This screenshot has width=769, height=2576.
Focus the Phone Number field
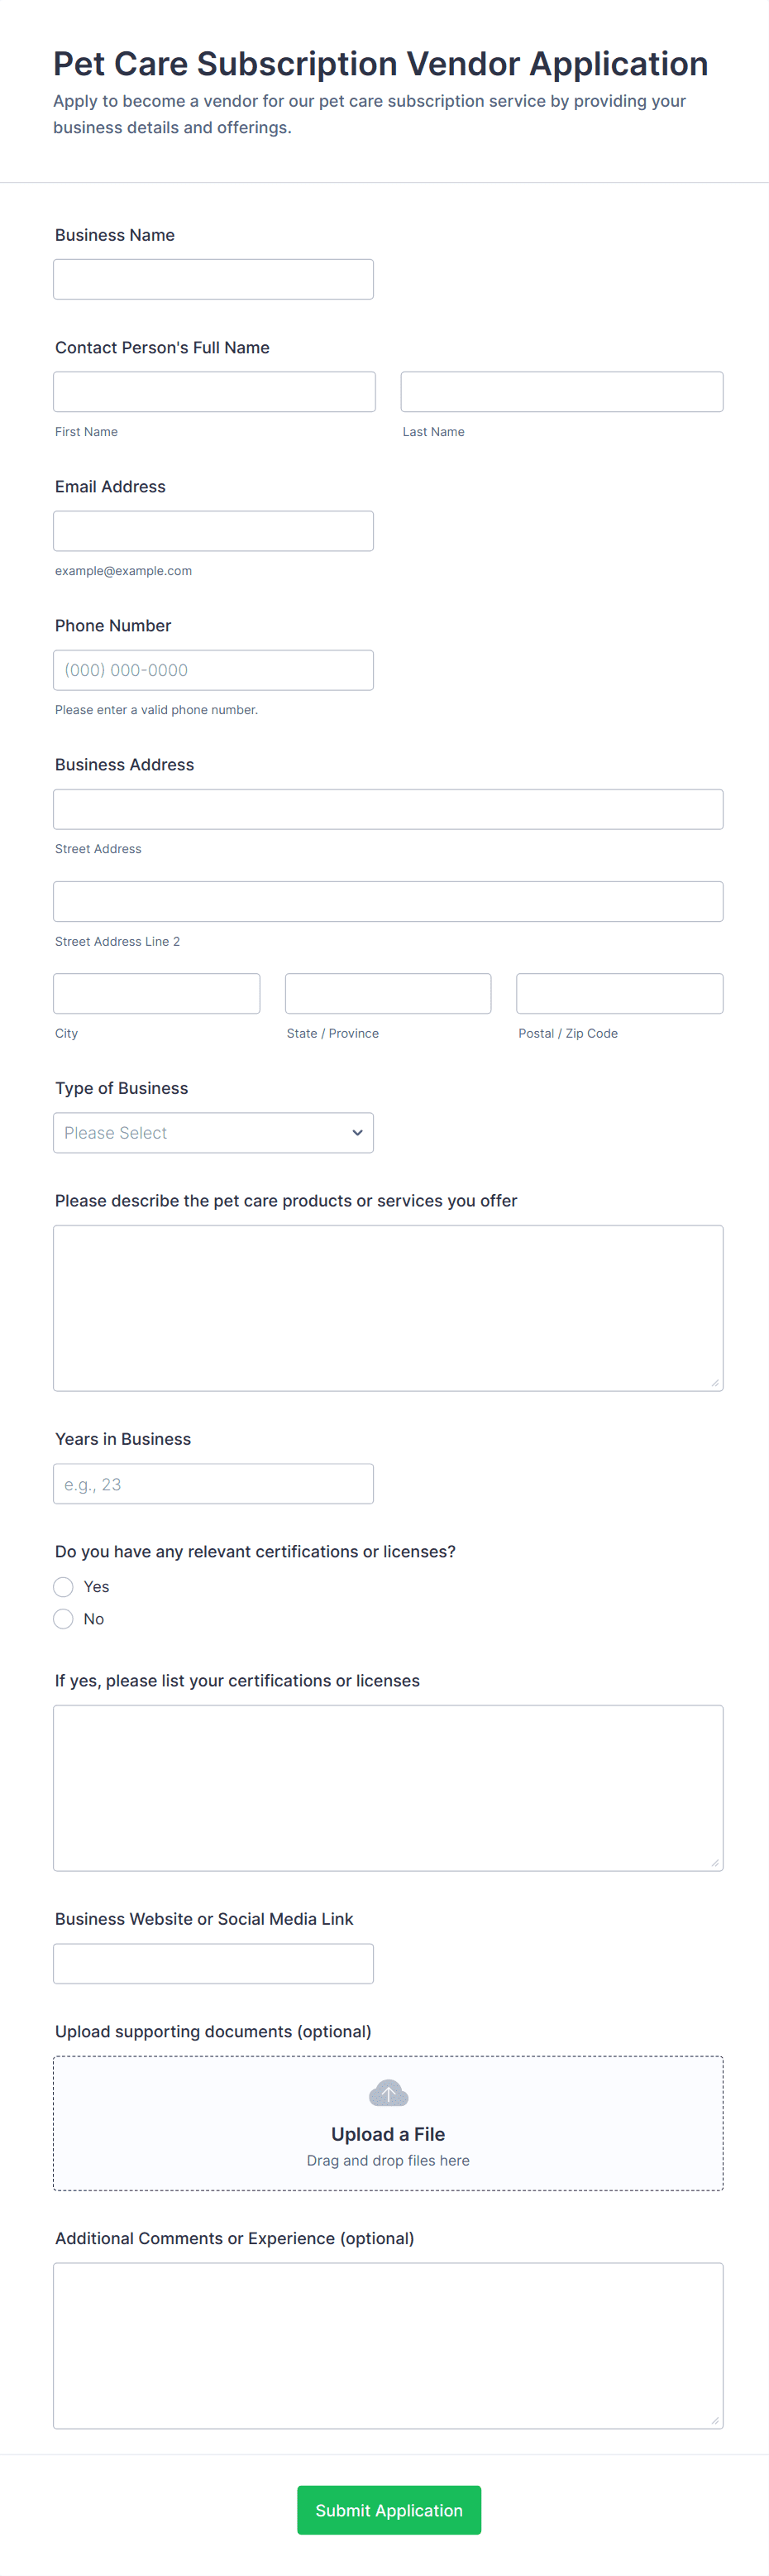point(213,669)
